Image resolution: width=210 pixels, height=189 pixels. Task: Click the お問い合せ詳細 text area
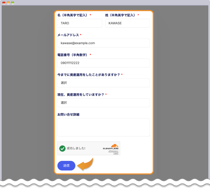(x=103, y=127)
